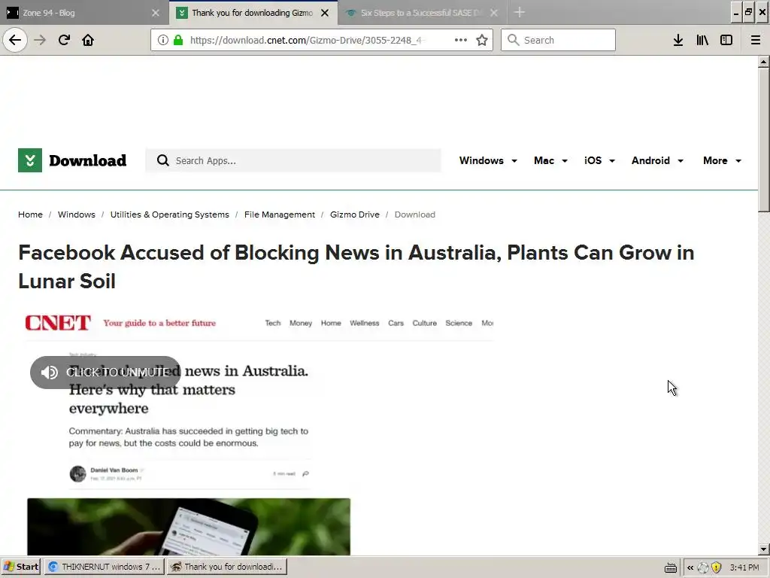
Task: Open page actions three-dots menu
Action: point(461,40)
